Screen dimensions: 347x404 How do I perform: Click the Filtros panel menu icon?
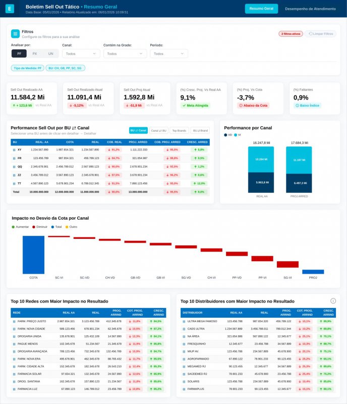(x=15, y=34)
